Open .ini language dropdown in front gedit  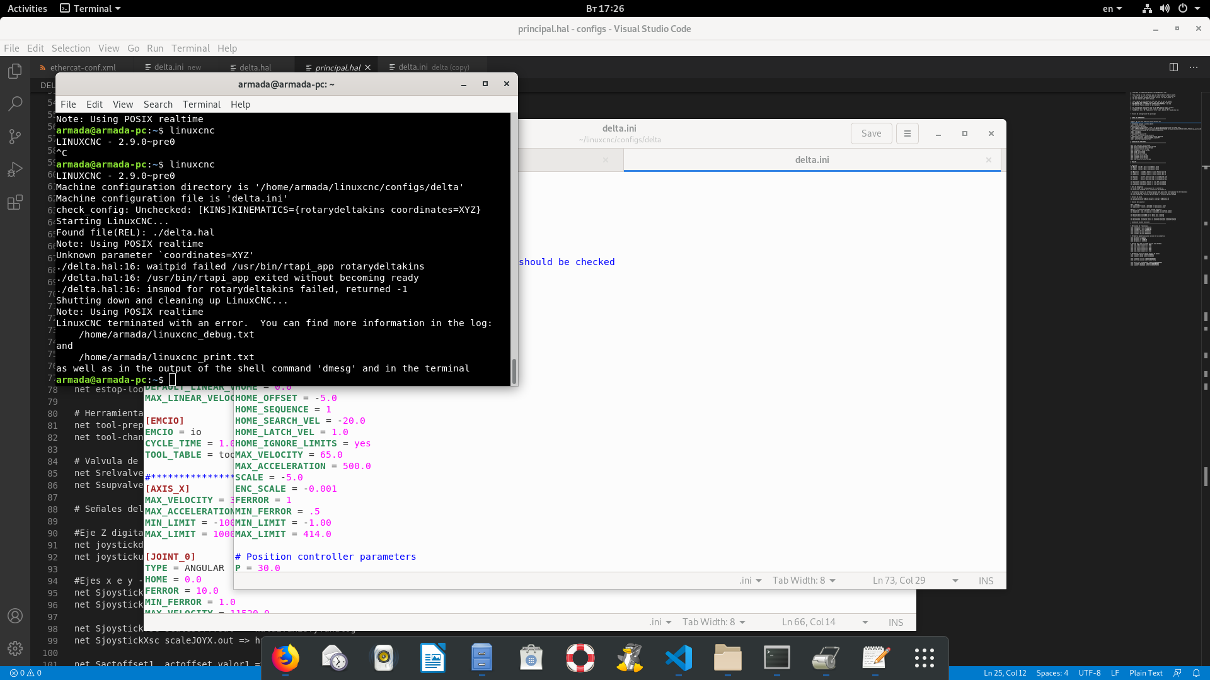tap(751, 581)
